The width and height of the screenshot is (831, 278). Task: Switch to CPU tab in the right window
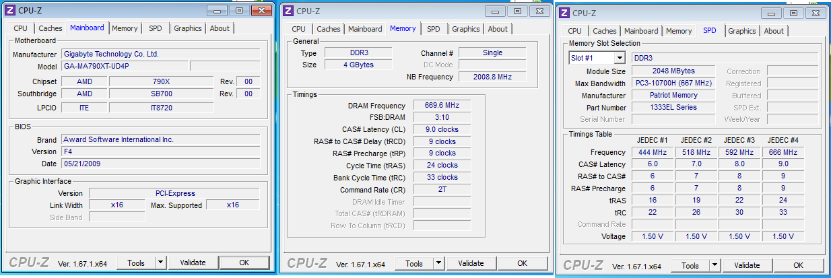pos(575,31)
